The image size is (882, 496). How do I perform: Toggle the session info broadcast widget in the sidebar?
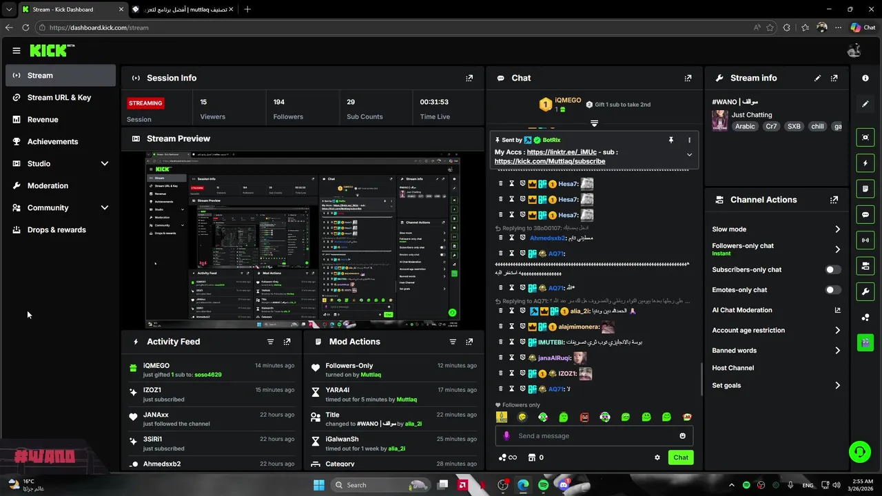pyautogui.click(x=865, y=240)
